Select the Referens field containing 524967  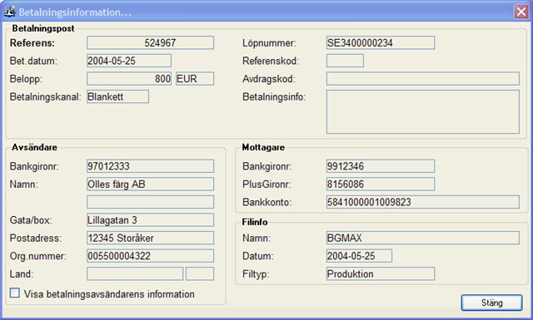pos(150,42)
